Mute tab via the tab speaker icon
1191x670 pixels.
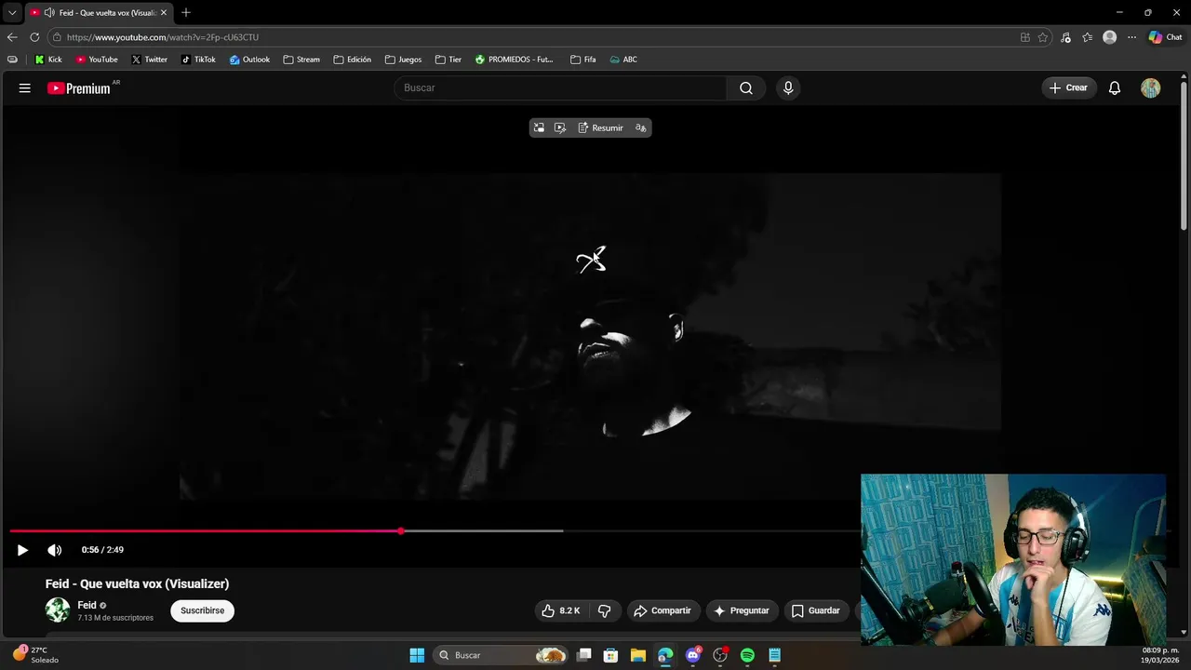[49, 13]
